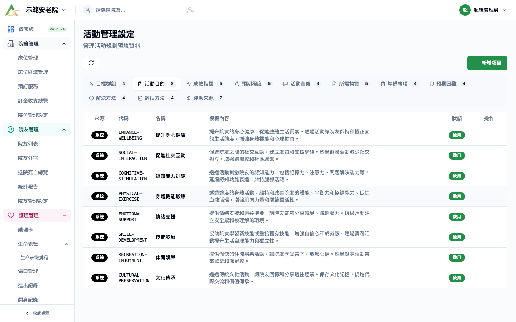This screenshot has width=516, height=322.
Task: Click the 新增項目 button
Action: click(x=487, y=63)
